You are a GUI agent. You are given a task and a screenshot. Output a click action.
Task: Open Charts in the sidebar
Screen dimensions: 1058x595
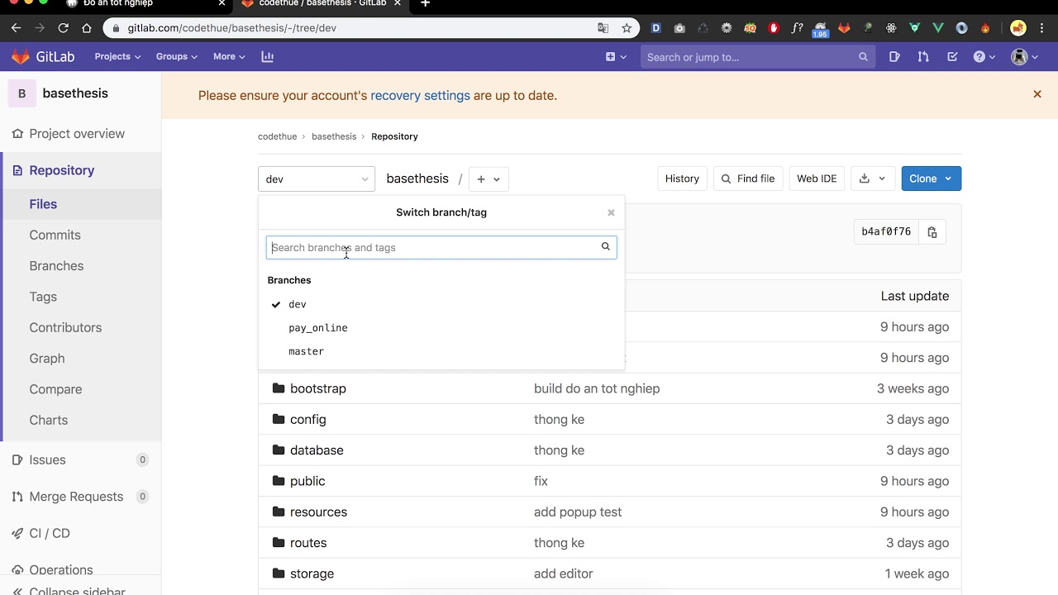click(48, 420)
